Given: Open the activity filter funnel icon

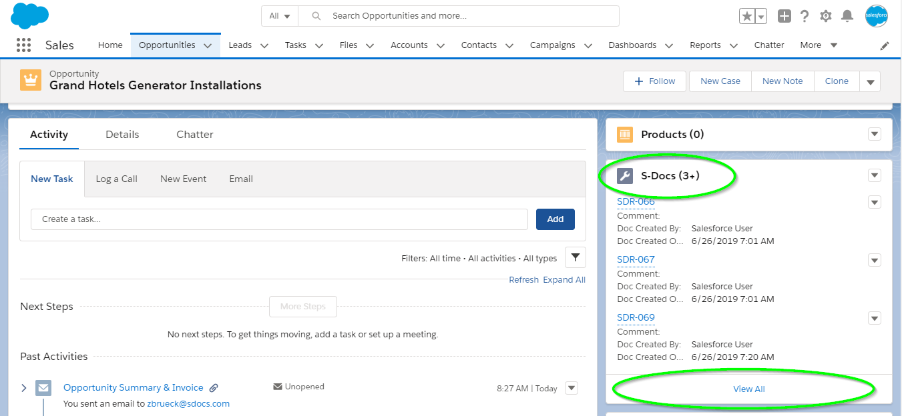Looking at the screenshot, I should click(576, 257).
